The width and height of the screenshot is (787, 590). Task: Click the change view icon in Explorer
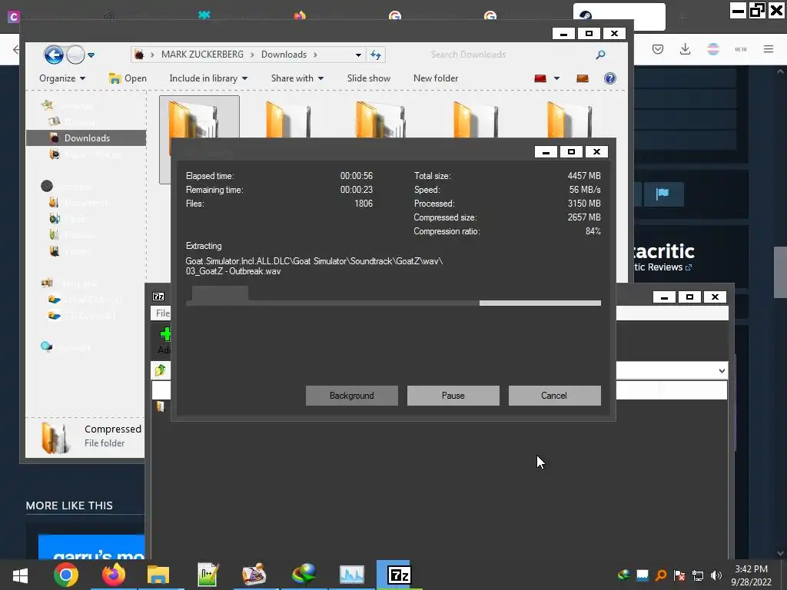pos(540,78)
